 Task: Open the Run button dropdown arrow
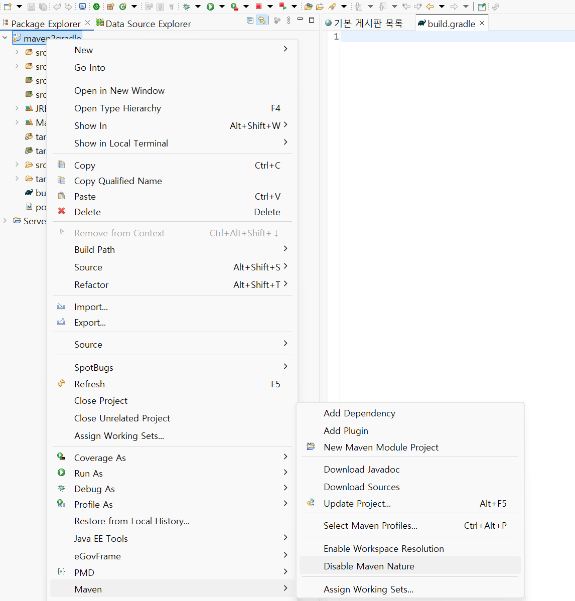(222, 7)
